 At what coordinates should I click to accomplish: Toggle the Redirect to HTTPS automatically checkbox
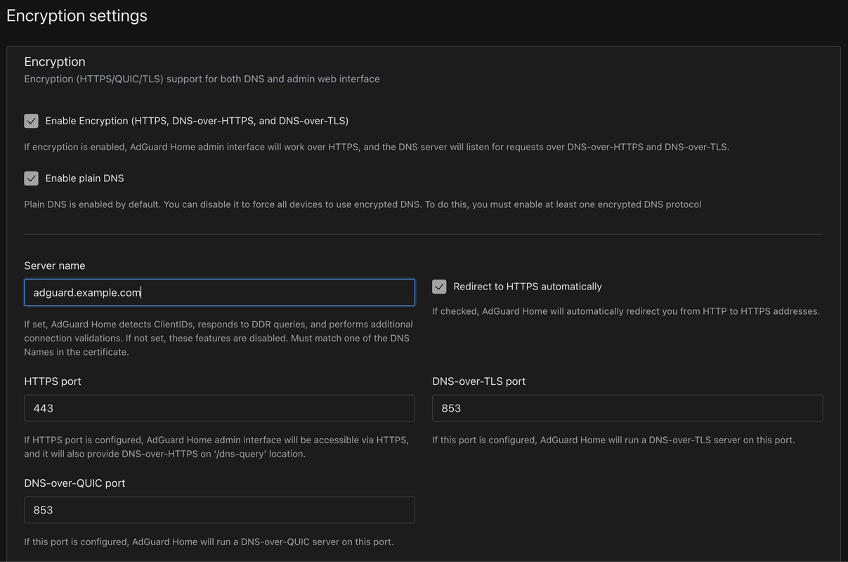point(439,287)
